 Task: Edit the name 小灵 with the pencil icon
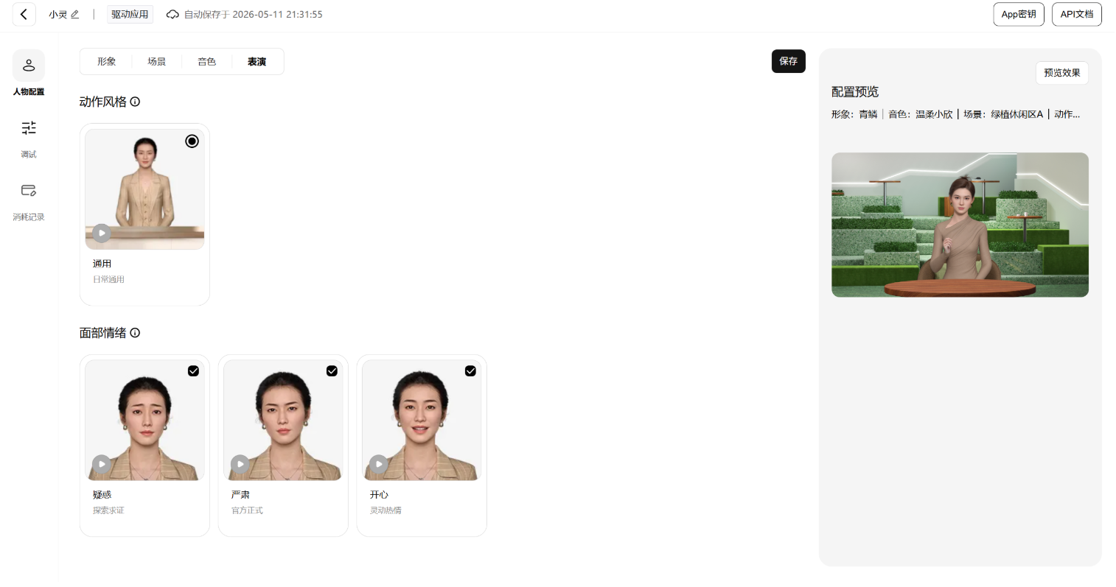[x=75, y=14]
